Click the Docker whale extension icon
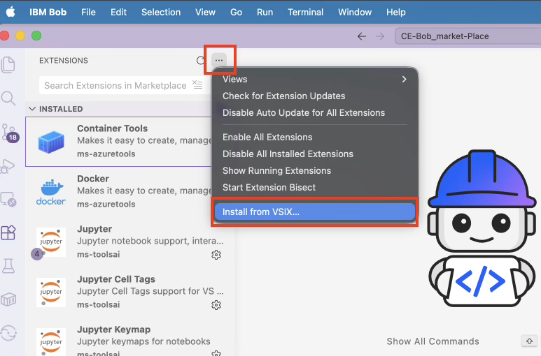This screenshot has width=541, height=356. [51, 192]
